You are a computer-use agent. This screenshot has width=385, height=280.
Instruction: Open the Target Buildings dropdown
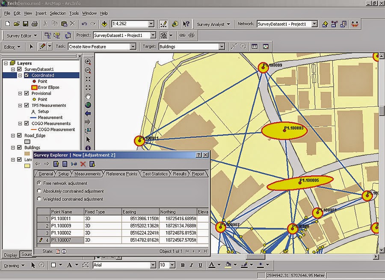pos(222,47)
